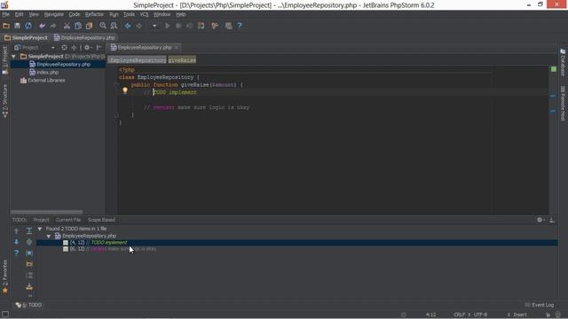This screenshot has height=319, width=568.
Task: Select External Libraries in Project tree
Action: [x=43, y=81]
